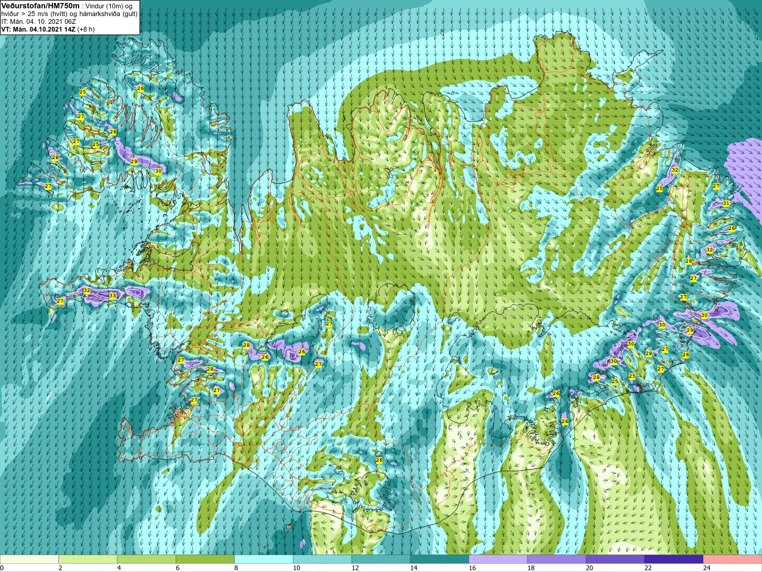Click the 2–4 m/s pale green legend swatch
This screenshot has height=572, width=762.
coord(88,559)
